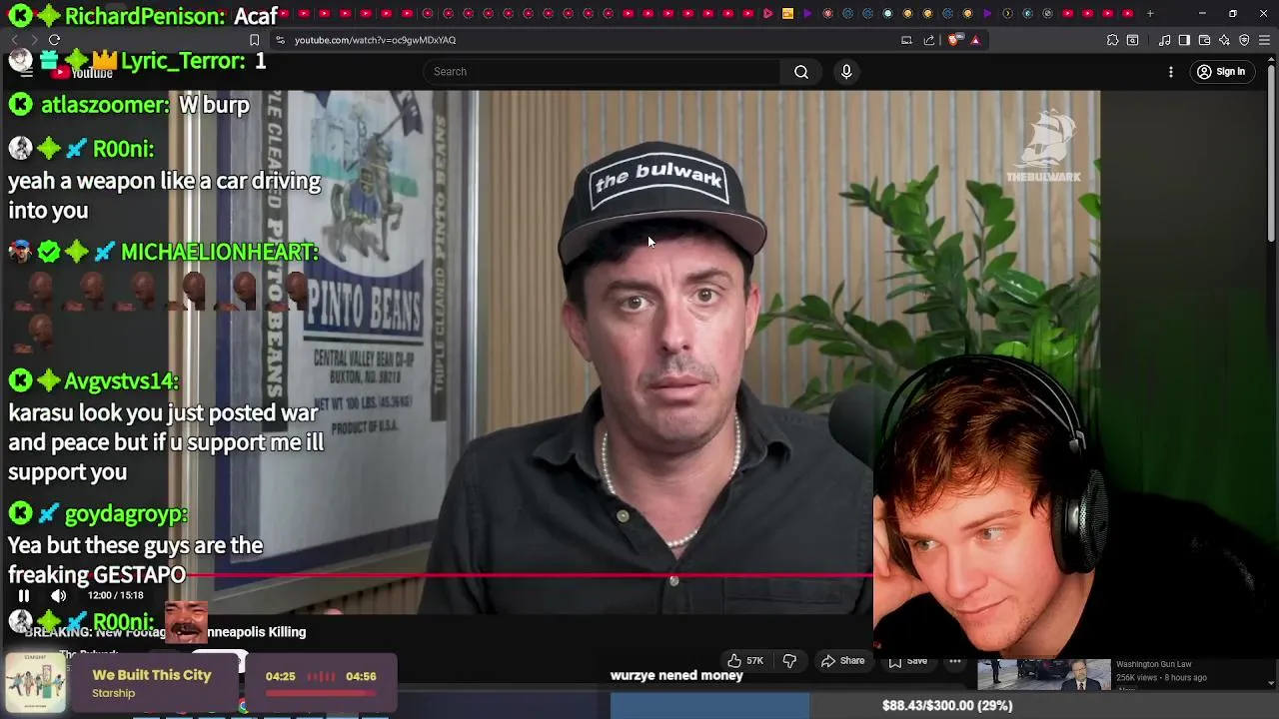This screenshot has height=719, width=1279.
Task: Pause the video
Action: pyautogui.click(x=24, y=595)
